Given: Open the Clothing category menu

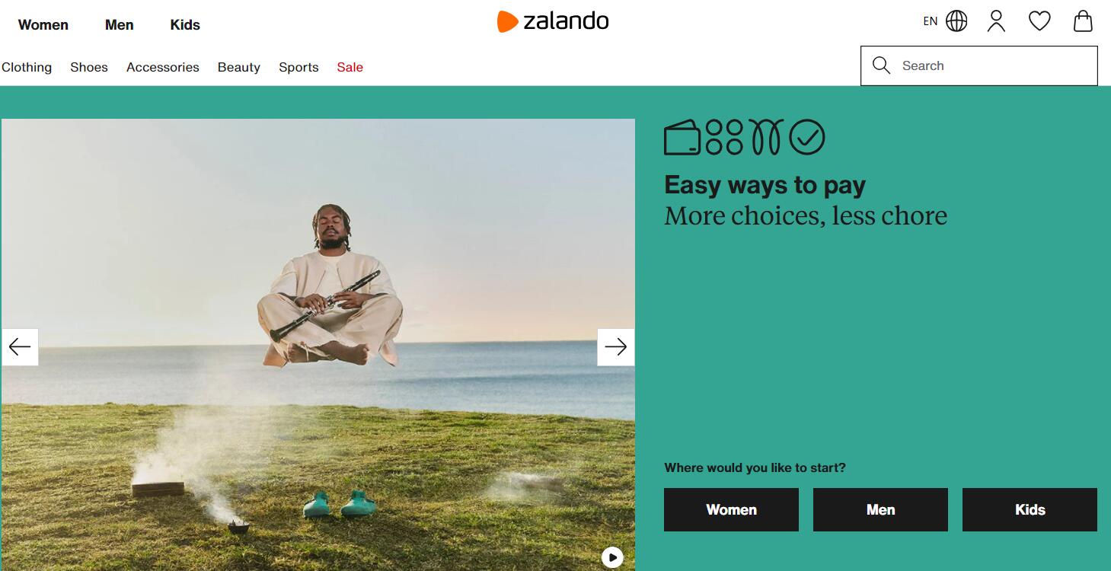Looking at the screenshot, I should pos(27,67).
